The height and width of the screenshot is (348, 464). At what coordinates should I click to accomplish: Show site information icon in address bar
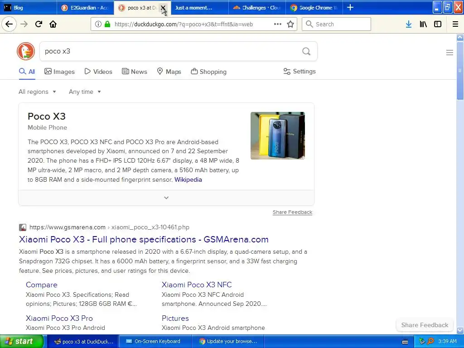pos(98,24)
